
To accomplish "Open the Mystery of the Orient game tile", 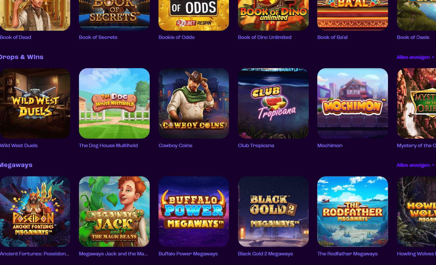I will 416,103.
